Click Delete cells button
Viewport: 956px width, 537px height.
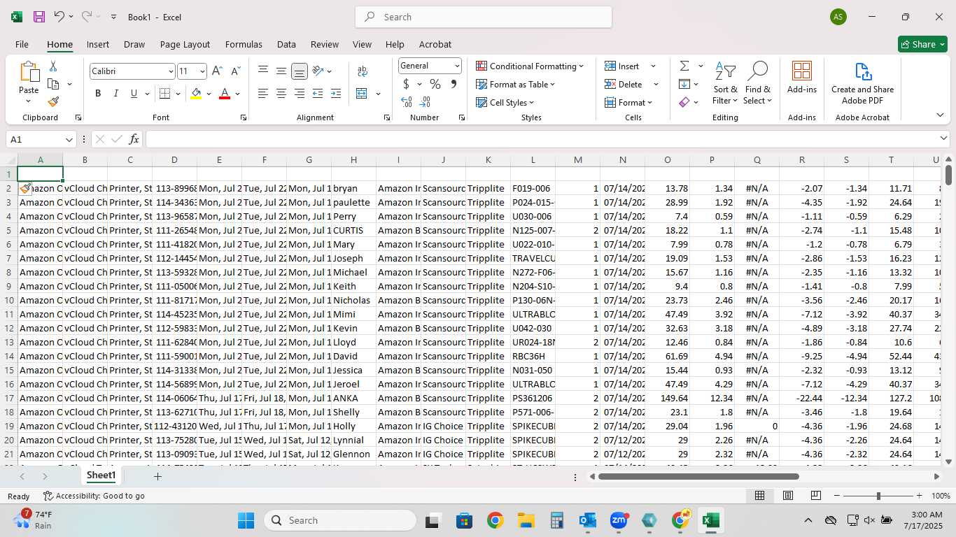[x=624, y=84]
